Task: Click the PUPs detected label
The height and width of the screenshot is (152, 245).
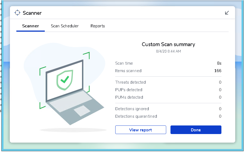Action: (129, 90)
